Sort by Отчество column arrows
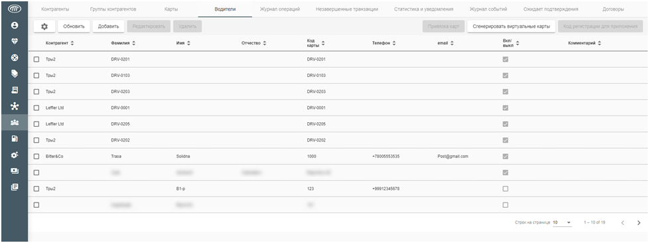 click(265, 43)
